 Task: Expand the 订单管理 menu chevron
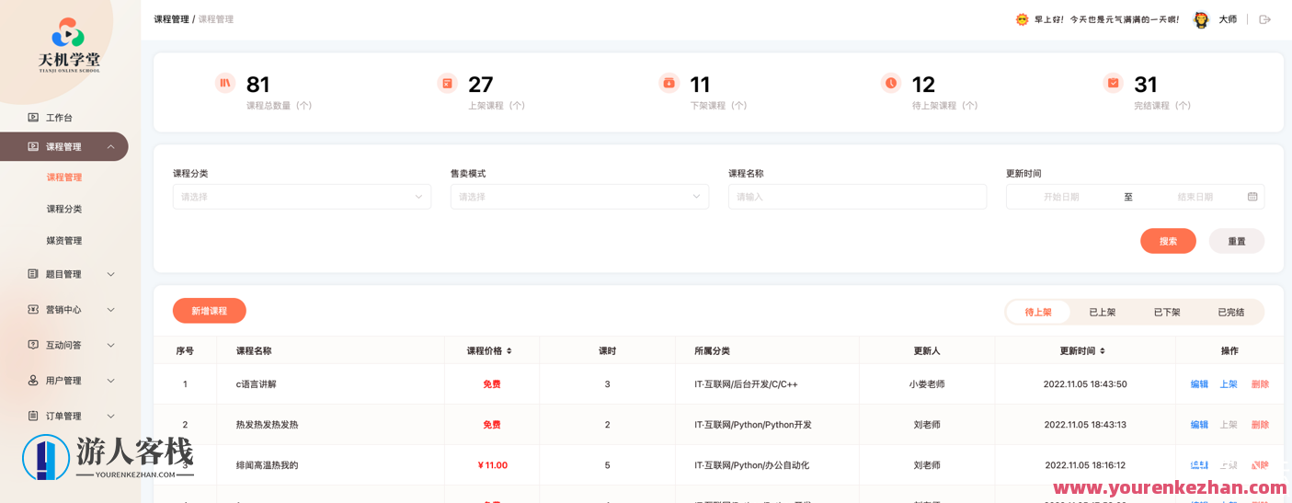tap(110, 416)
